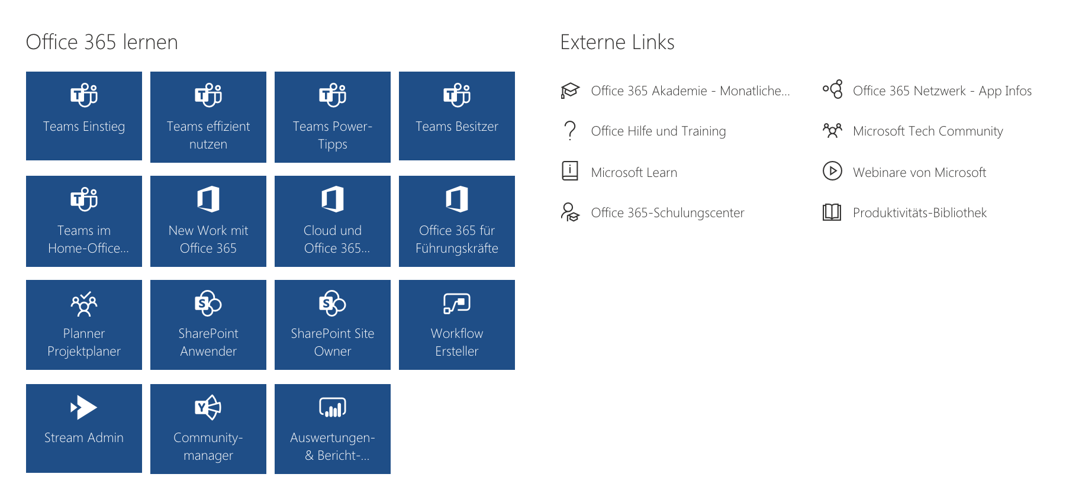Click the question mark icon for Office Hilfe
Viewport: 1082px width, 490px height.
[570, 131]
